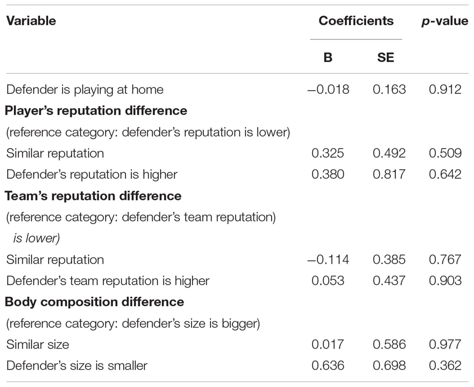Click the p-value column header
This screenshot has width=474, height=387.
coord(445,21)
